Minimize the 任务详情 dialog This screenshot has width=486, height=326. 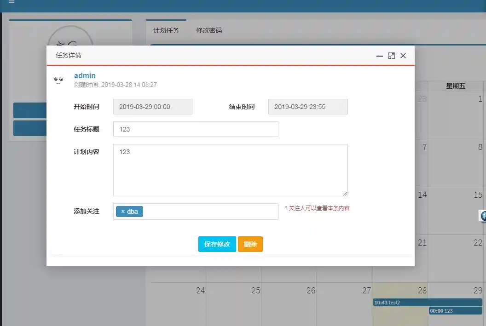380,56
